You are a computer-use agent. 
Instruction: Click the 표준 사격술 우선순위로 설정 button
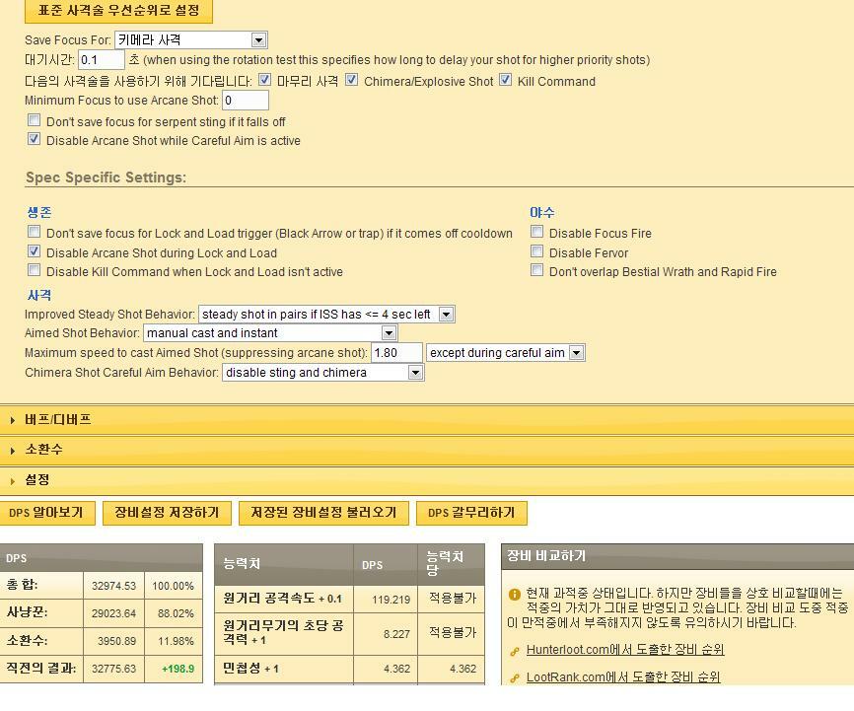[118, 11]
